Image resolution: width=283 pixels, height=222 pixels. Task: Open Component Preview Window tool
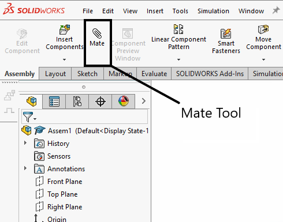[128, 44]
